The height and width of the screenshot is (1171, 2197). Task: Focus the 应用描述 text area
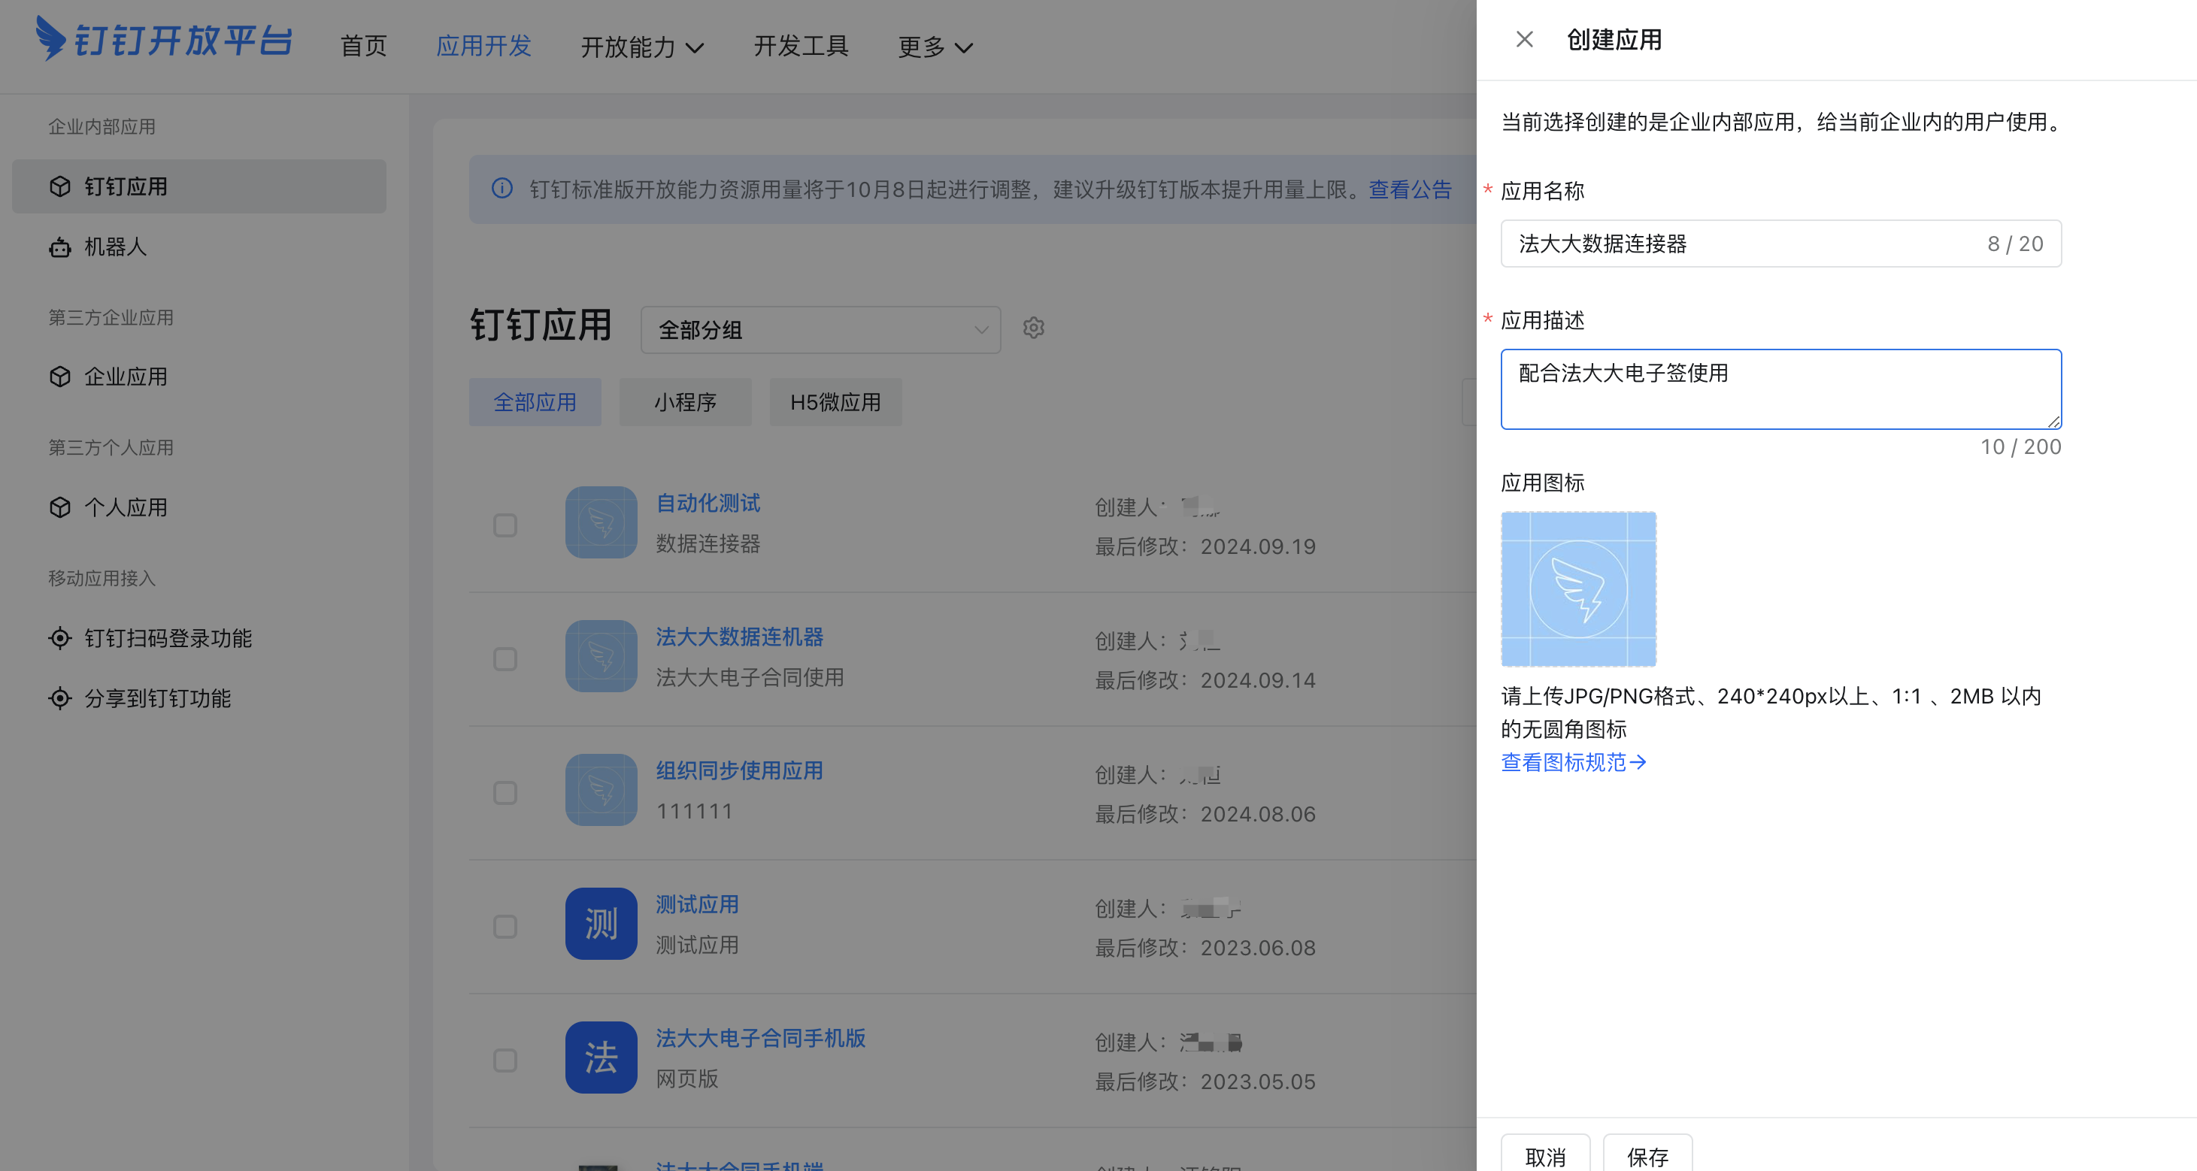pyautogui.click(x=1780, y=389)
